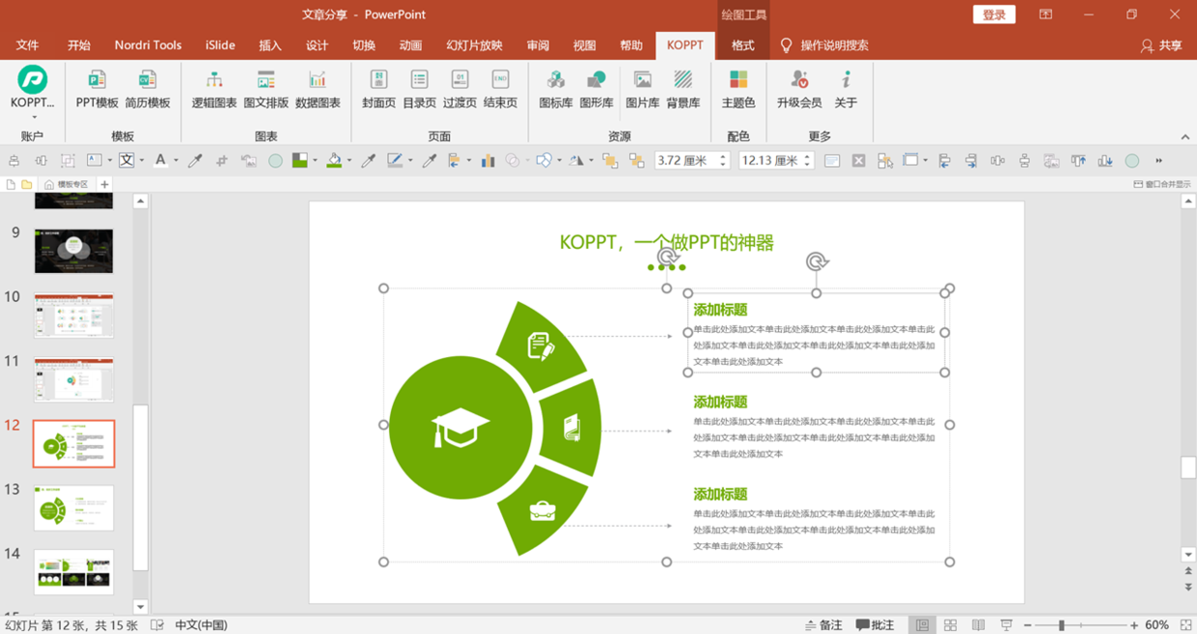Image resolution: width=1197 pixels, height=634 pixels.
Task: Toggle 窗口合并显示 window merge display
Action: point(1162,184)
